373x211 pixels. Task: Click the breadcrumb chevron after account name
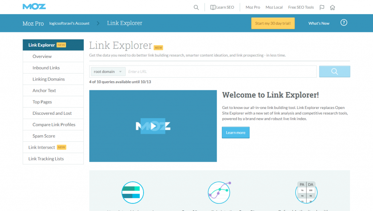tap(98, 23)
